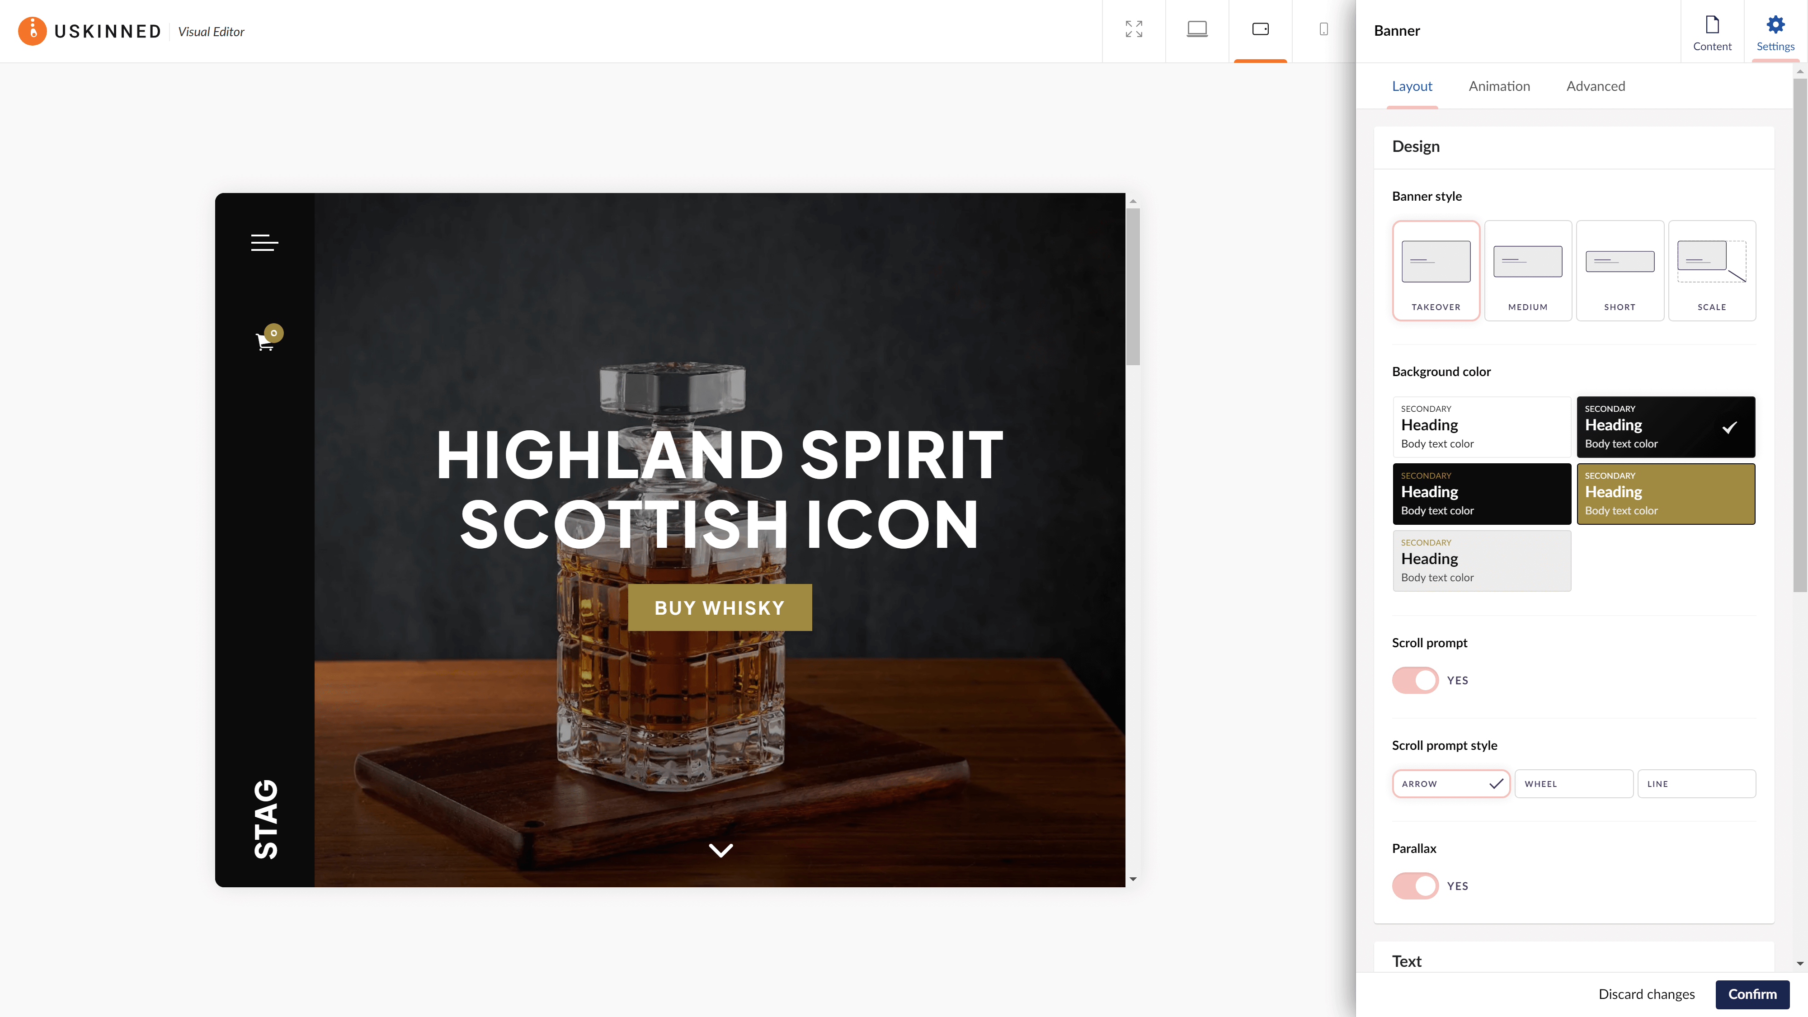
Task: Select the Wheel scroll prompt style
Action: coord(1573,784)
